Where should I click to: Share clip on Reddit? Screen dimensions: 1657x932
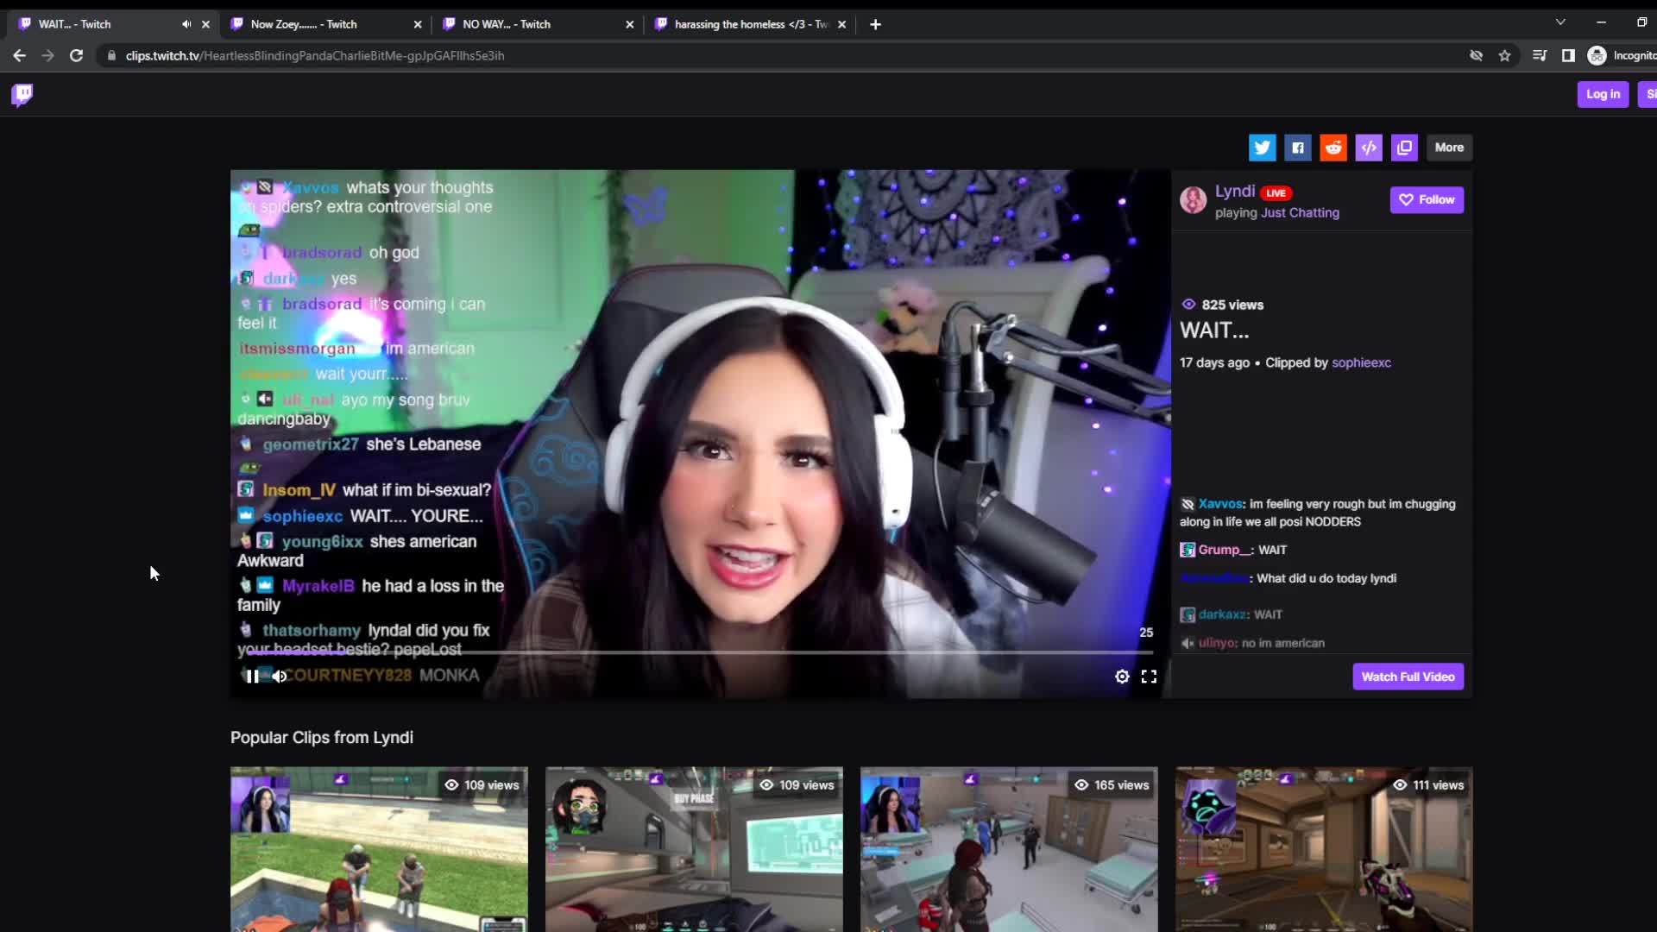tap(1333, 148)
